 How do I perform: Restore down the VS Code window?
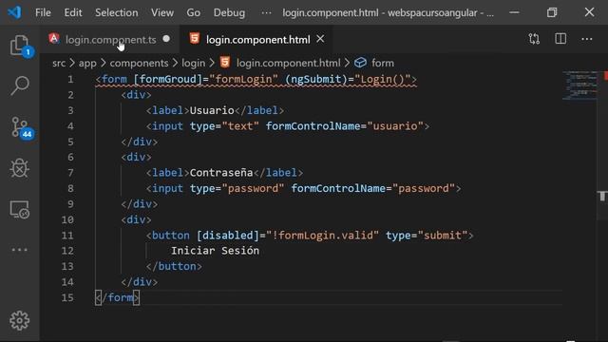tap(552, 12)
